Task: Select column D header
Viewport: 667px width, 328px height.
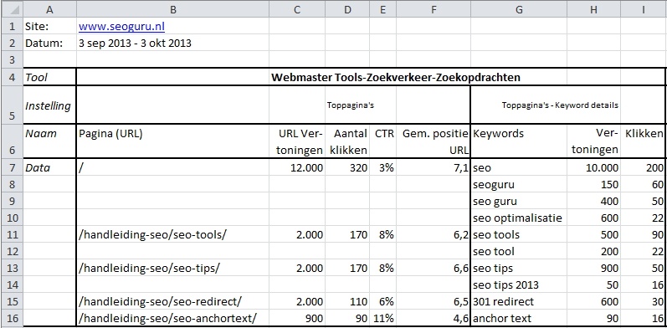Action: coord(347,9)
